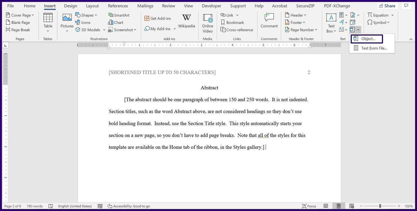Image resolution: width=417 pixels, height=211 pixels.
Task: Insert a Bookmark
Action: click(232, 22)
